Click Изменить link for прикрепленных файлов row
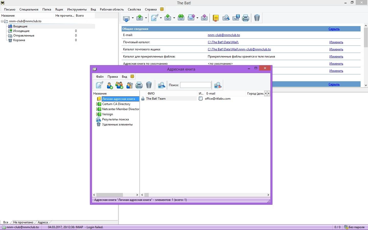 coord(336,56)
